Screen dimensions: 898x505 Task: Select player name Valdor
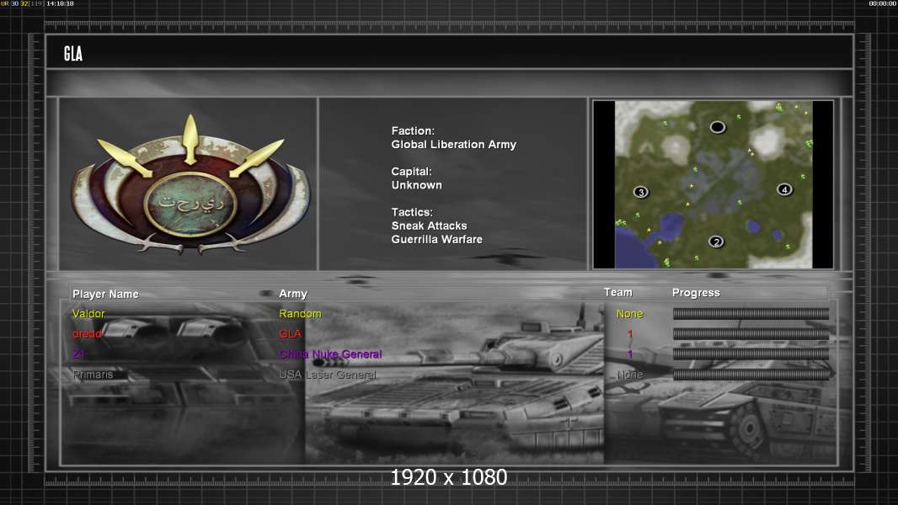[88, 313]
